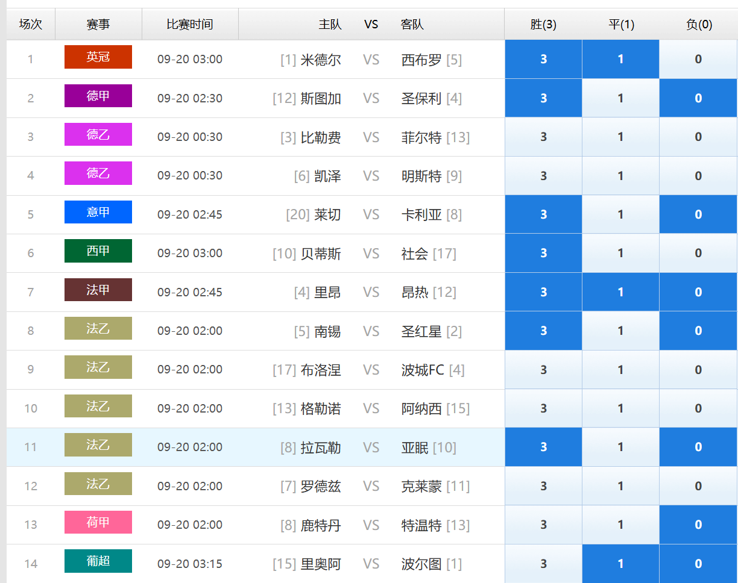Click the 赛事 column header
This screenshot has width=738, height=583.
click(98, 25)
